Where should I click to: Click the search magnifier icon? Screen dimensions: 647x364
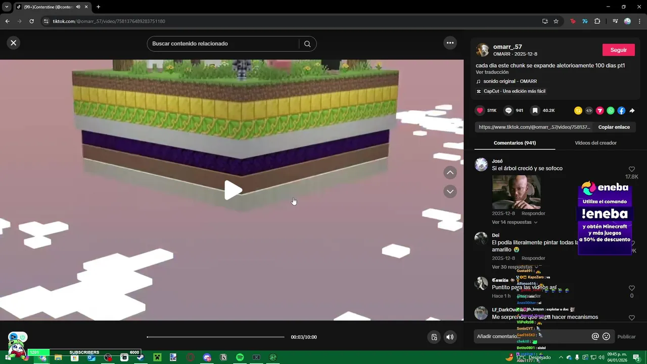point(307,43)
